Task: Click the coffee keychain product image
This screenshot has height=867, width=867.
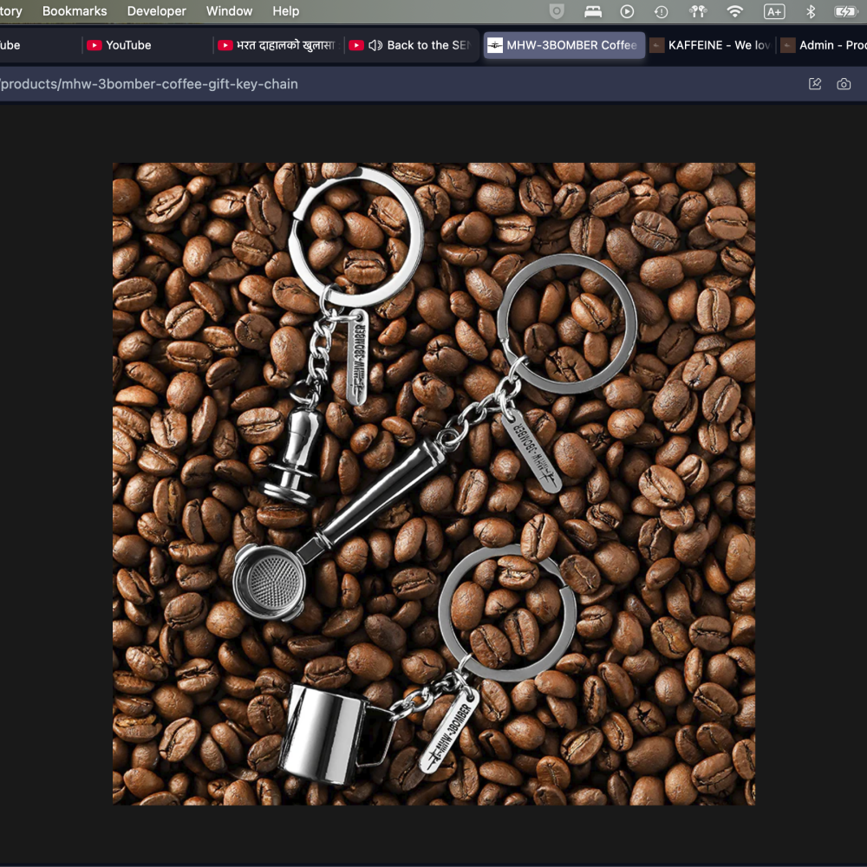Action: (x=433, y=484)
